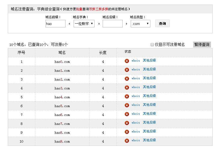Click the 域名类型 field label
Viewport: 218px width, 152px height.
138,17
